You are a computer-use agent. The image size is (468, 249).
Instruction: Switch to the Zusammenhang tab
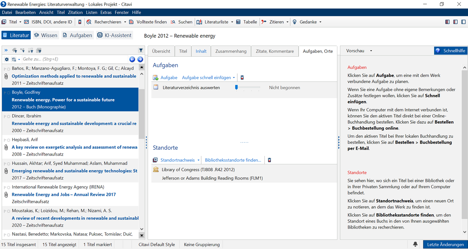coord(231,51)
